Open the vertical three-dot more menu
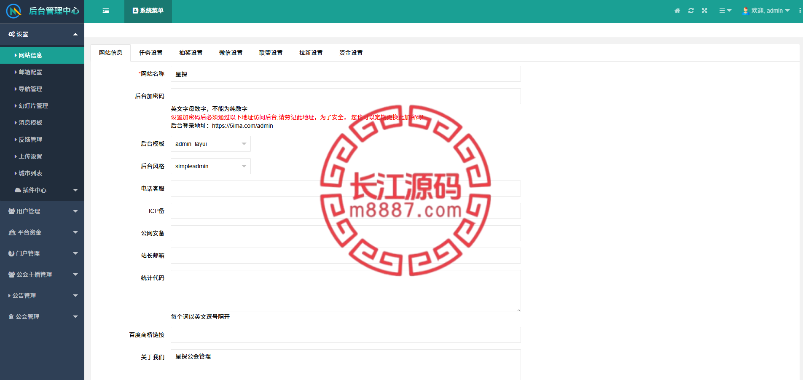 tap(800, 11)
